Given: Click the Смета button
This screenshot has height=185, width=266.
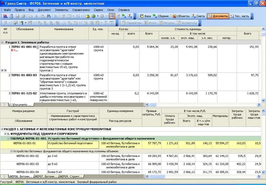Looking at the screenshot, I should coord(198,16).
